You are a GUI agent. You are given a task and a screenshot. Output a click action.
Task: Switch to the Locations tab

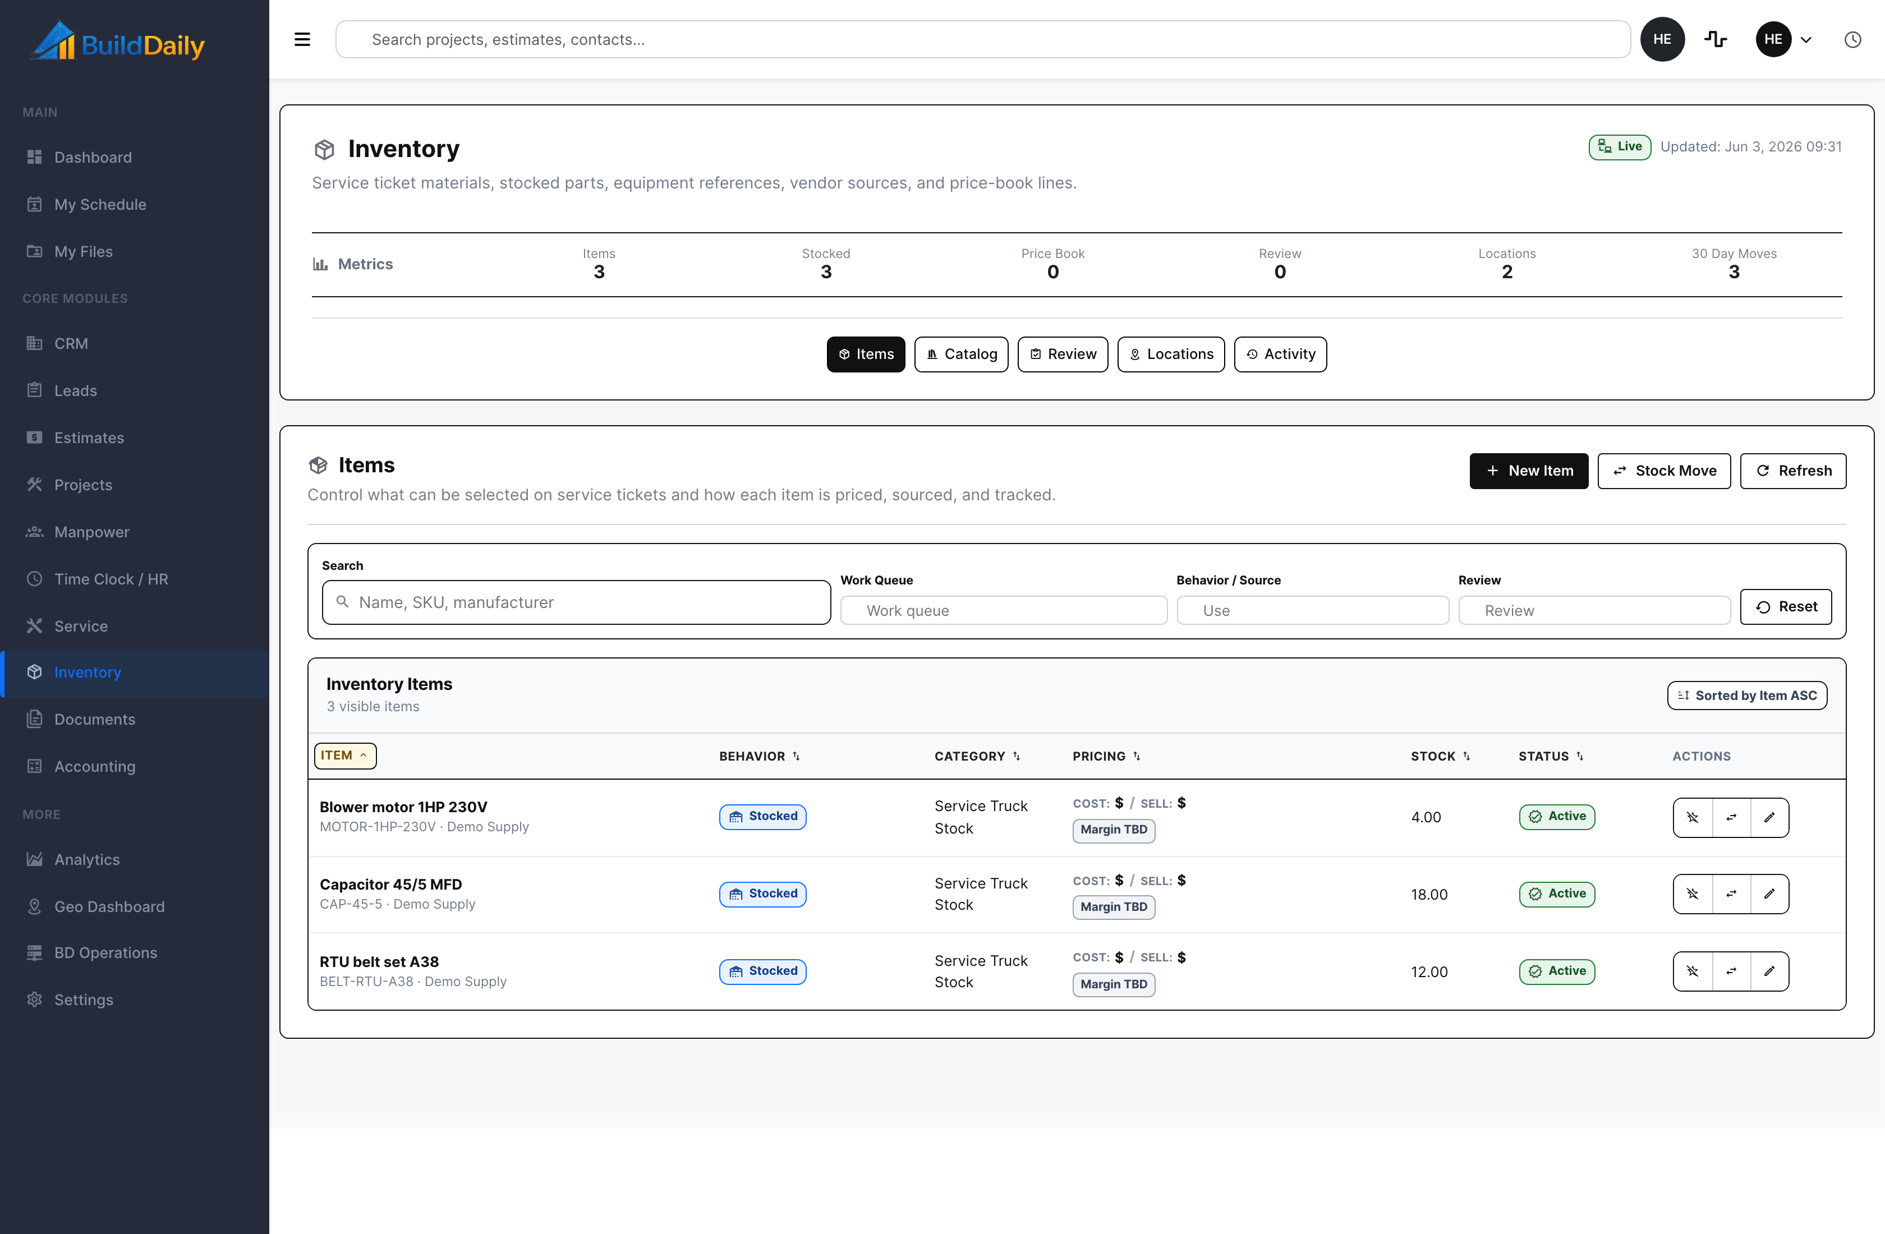[1171, 354]
